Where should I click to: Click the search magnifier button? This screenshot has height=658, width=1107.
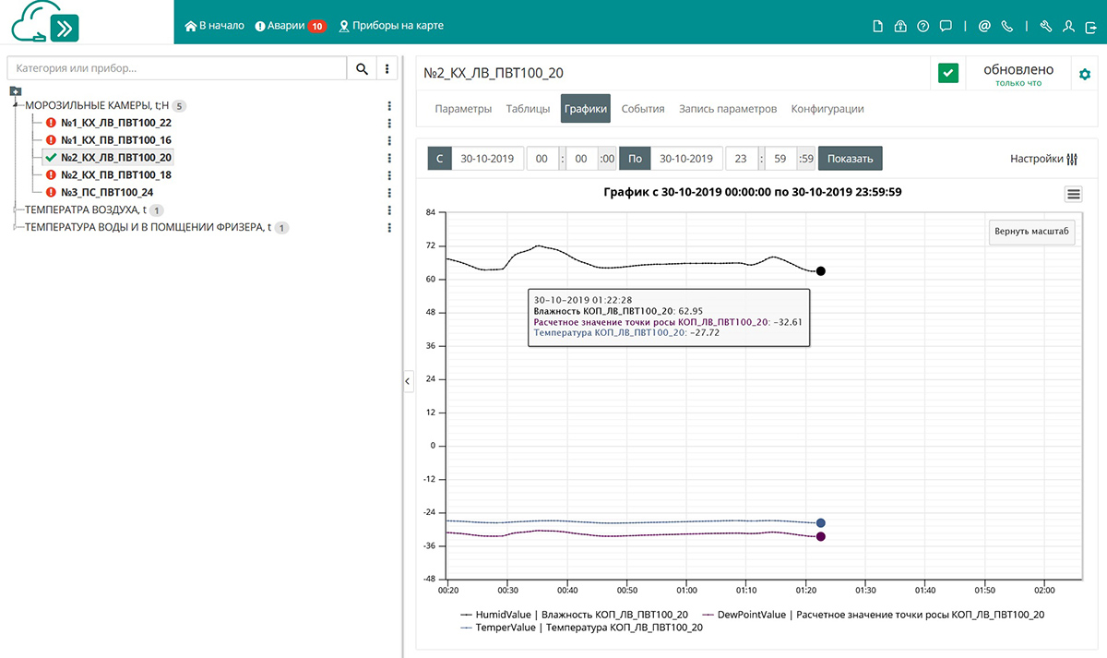click(x=362, y=68)
